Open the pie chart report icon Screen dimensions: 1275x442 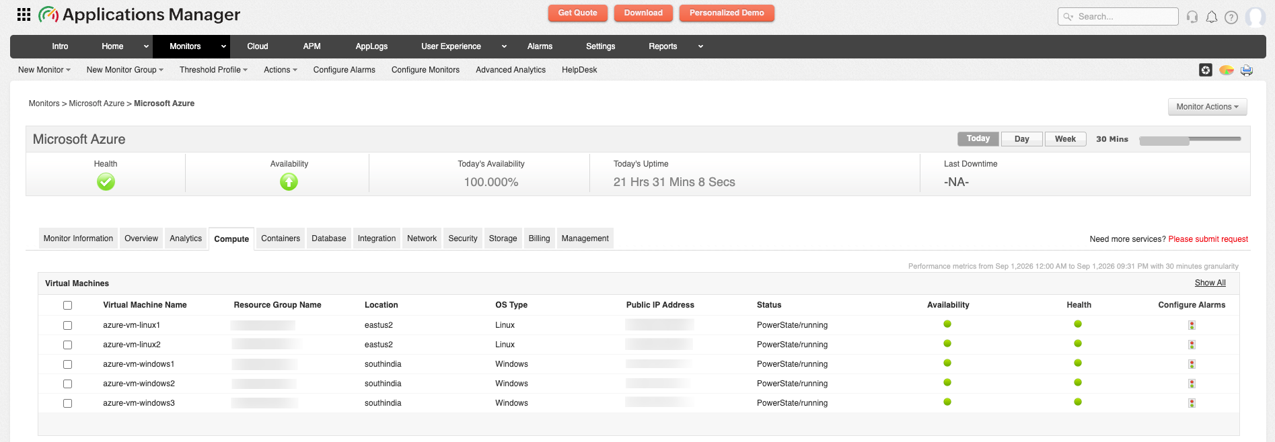1227,70
